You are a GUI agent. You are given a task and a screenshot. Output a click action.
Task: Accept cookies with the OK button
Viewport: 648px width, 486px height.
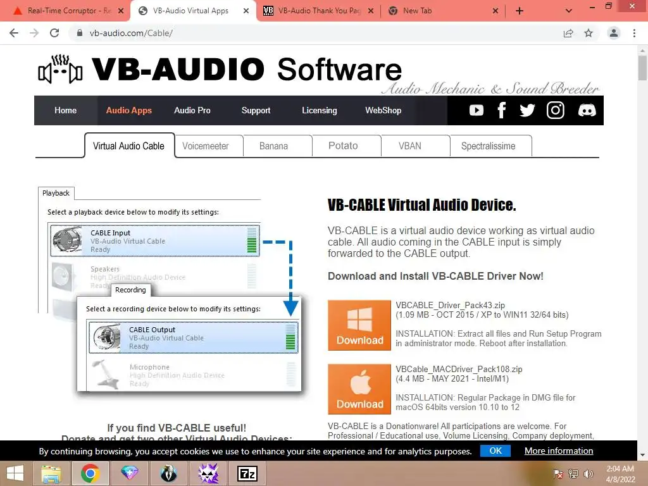[x=495, y=451]
